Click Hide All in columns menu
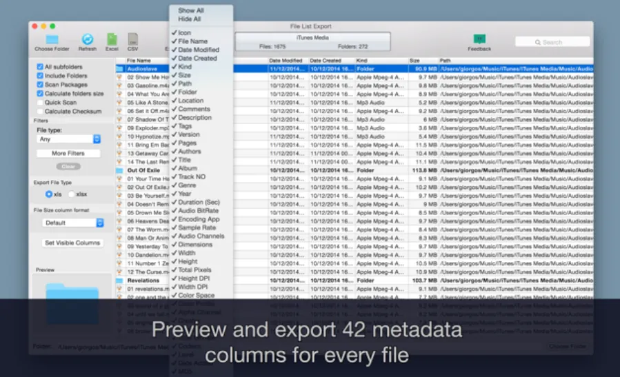The image size is (620, 377). point(190,19)
